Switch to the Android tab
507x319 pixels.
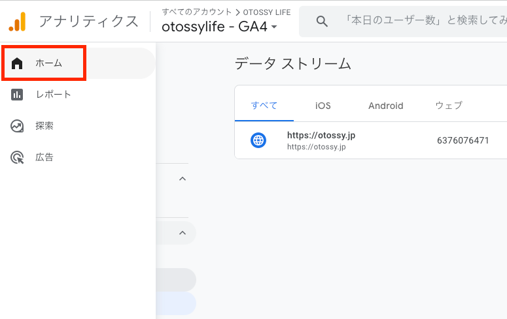(x=386, y=106)
